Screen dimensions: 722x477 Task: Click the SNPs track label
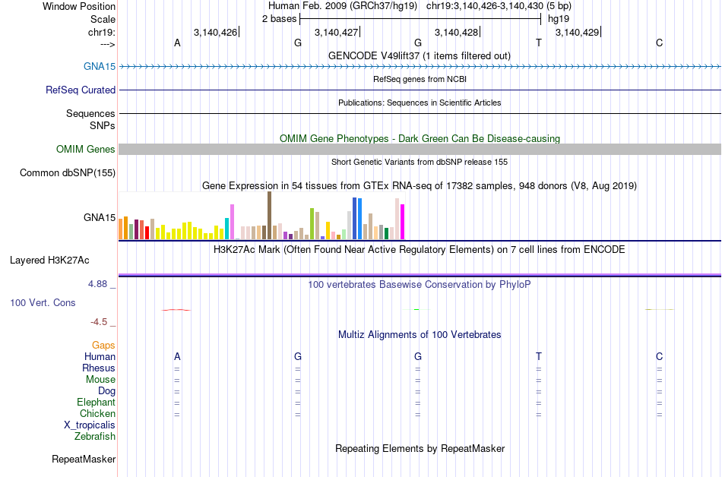point(103,125)
